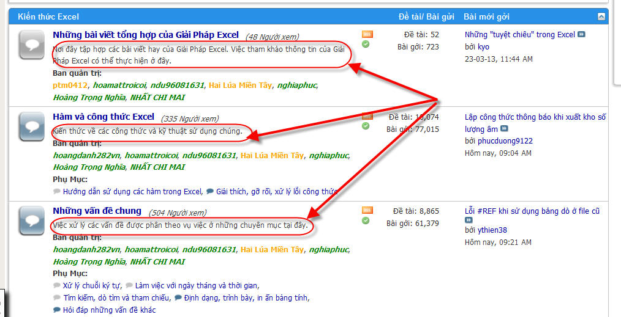Open moderator ndu96081631 in first forum row
The width and height of the screenshot is (621, 317).
177,86
